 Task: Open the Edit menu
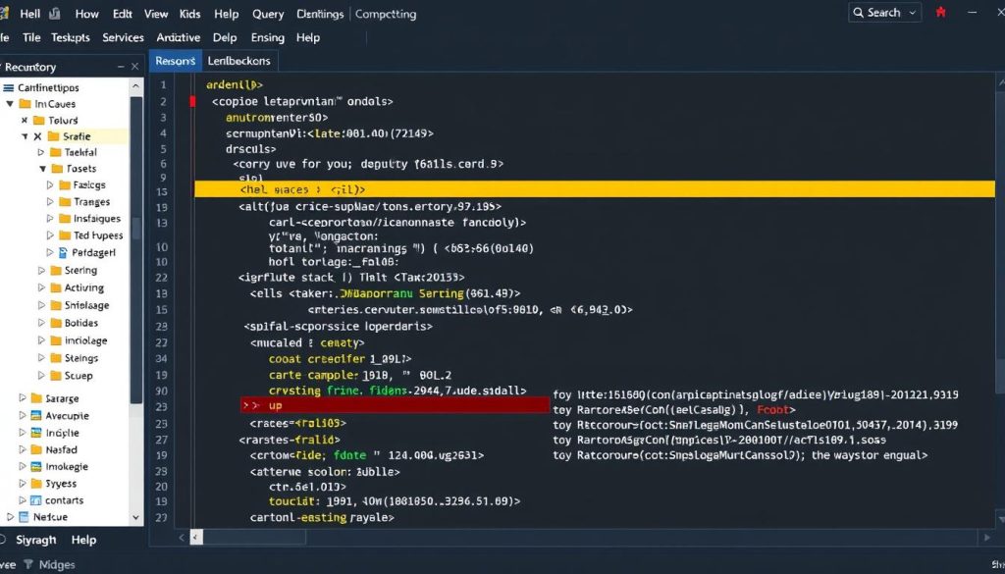122,14
